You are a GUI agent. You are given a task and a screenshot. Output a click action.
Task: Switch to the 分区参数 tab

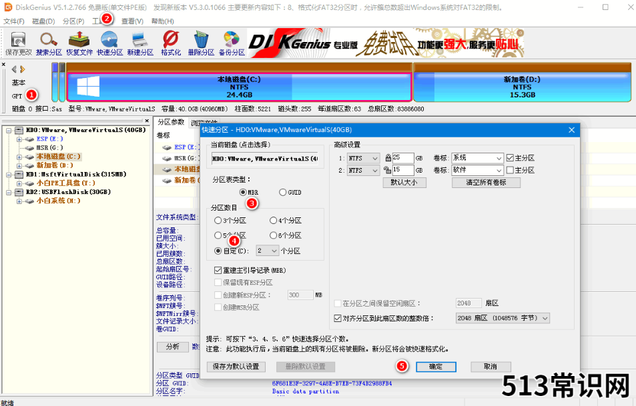171,122
